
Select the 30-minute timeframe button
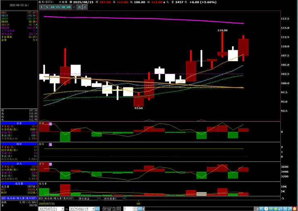(63, 7)
